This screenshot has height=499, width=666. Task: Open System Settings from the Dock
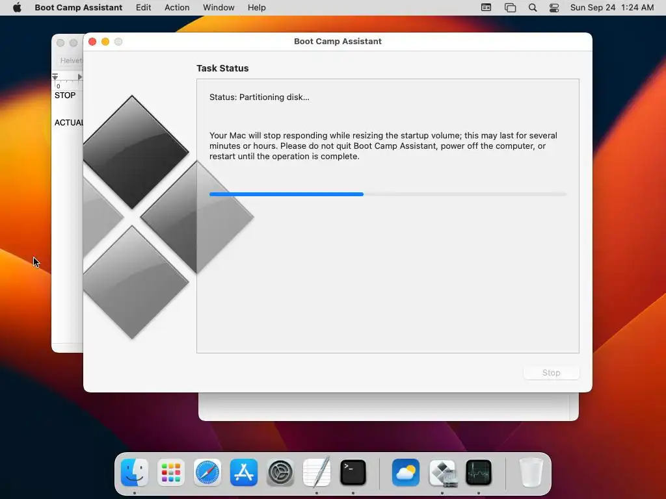click(x=280, y=473)
